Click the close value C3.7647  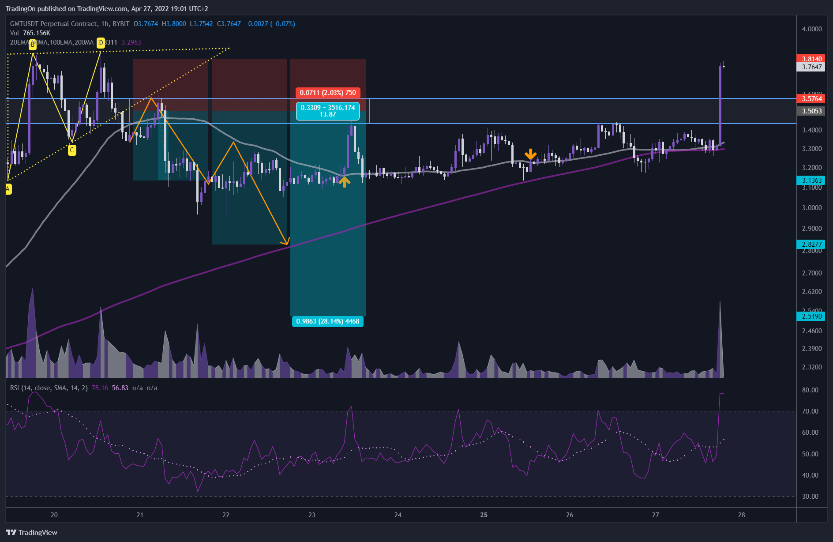click(229, 24)
